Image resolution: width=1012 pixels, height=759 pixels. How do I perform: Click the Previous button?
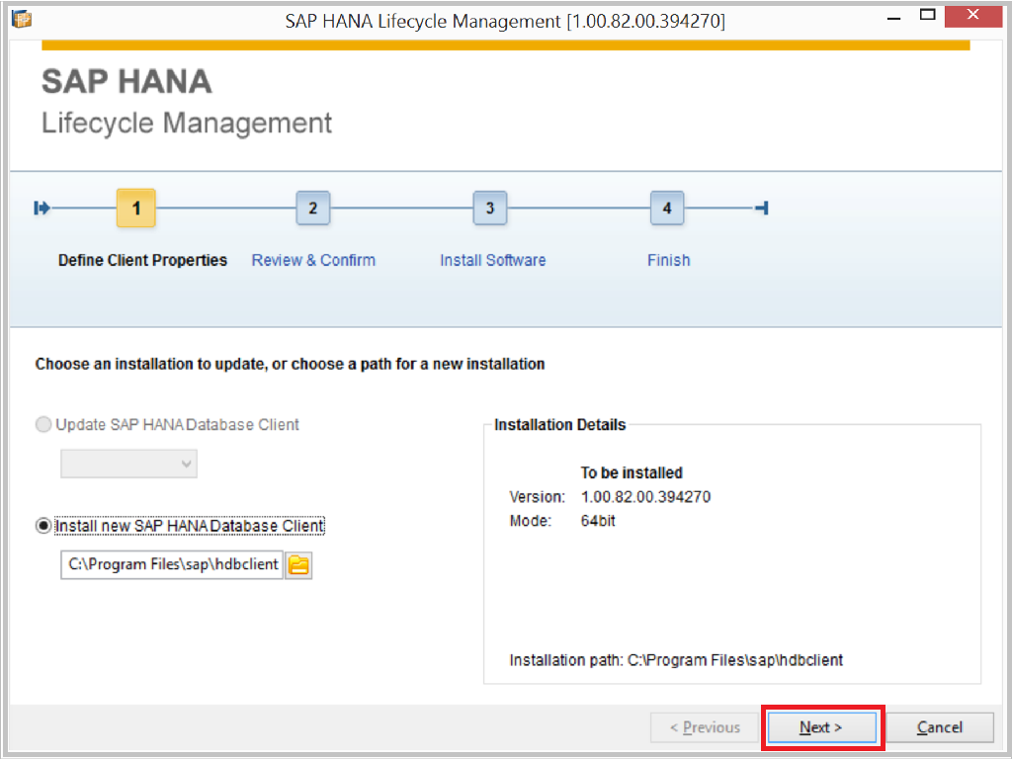[705, 727]
